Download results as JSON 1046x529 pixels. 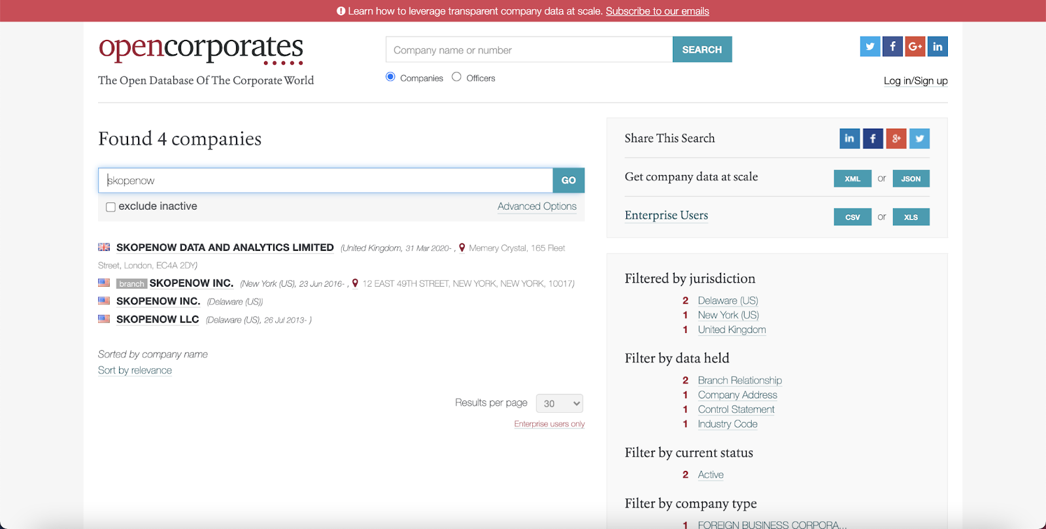pyautogui.click(x=911, y=179)
